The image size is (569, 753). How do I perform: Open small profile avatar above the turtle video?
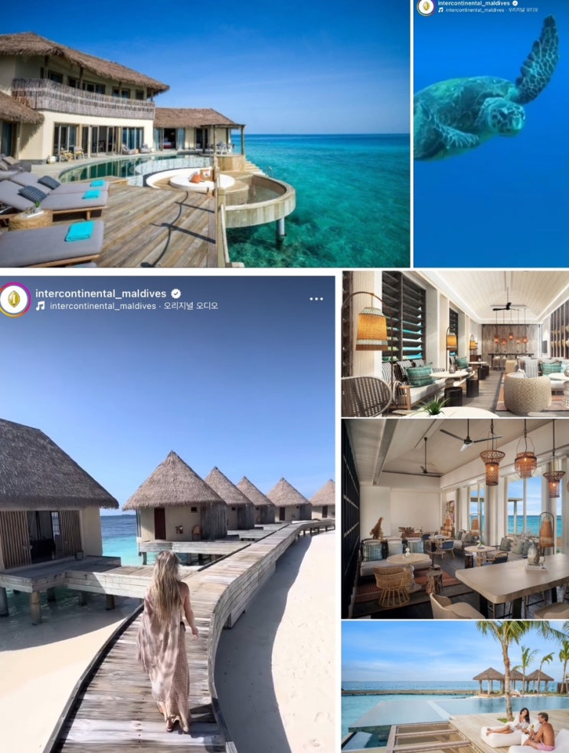pos(426,7)
